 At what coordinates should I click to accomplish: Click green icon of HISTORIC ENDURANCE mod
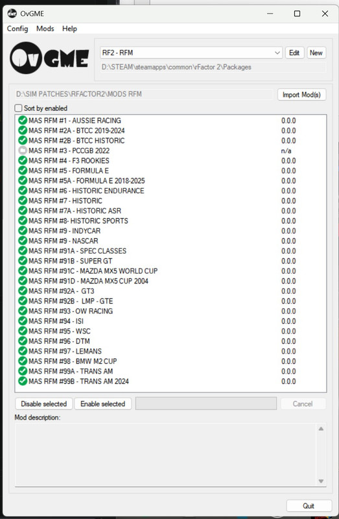tap(23, 191)
